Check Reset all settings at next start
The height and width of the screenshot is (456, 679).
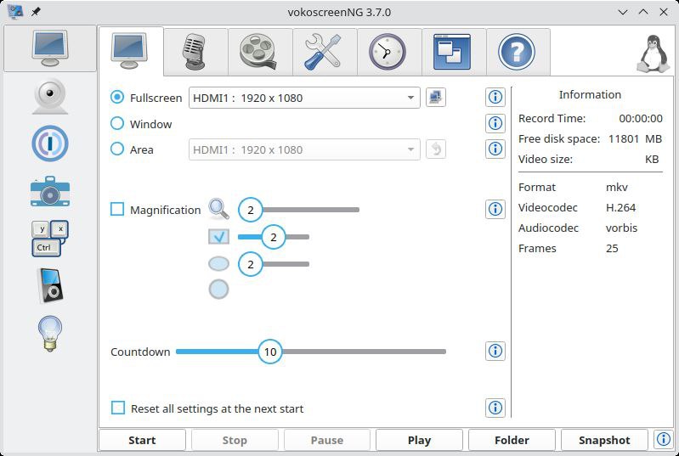tap(118, 408)
